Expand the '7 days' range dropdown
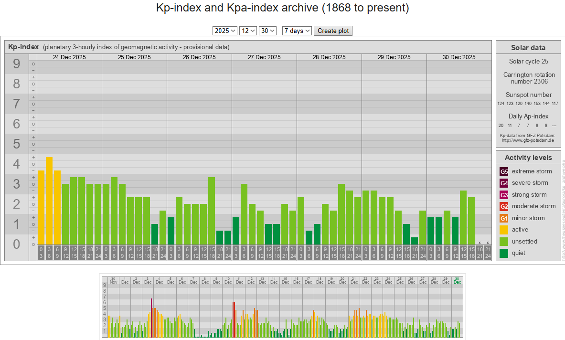The height and width of the screenshot is (340, 565). pyautogui.click(x=297, y=31)
